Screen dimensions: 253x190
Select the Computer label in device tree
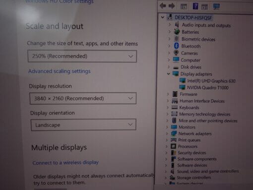(190, 60)
